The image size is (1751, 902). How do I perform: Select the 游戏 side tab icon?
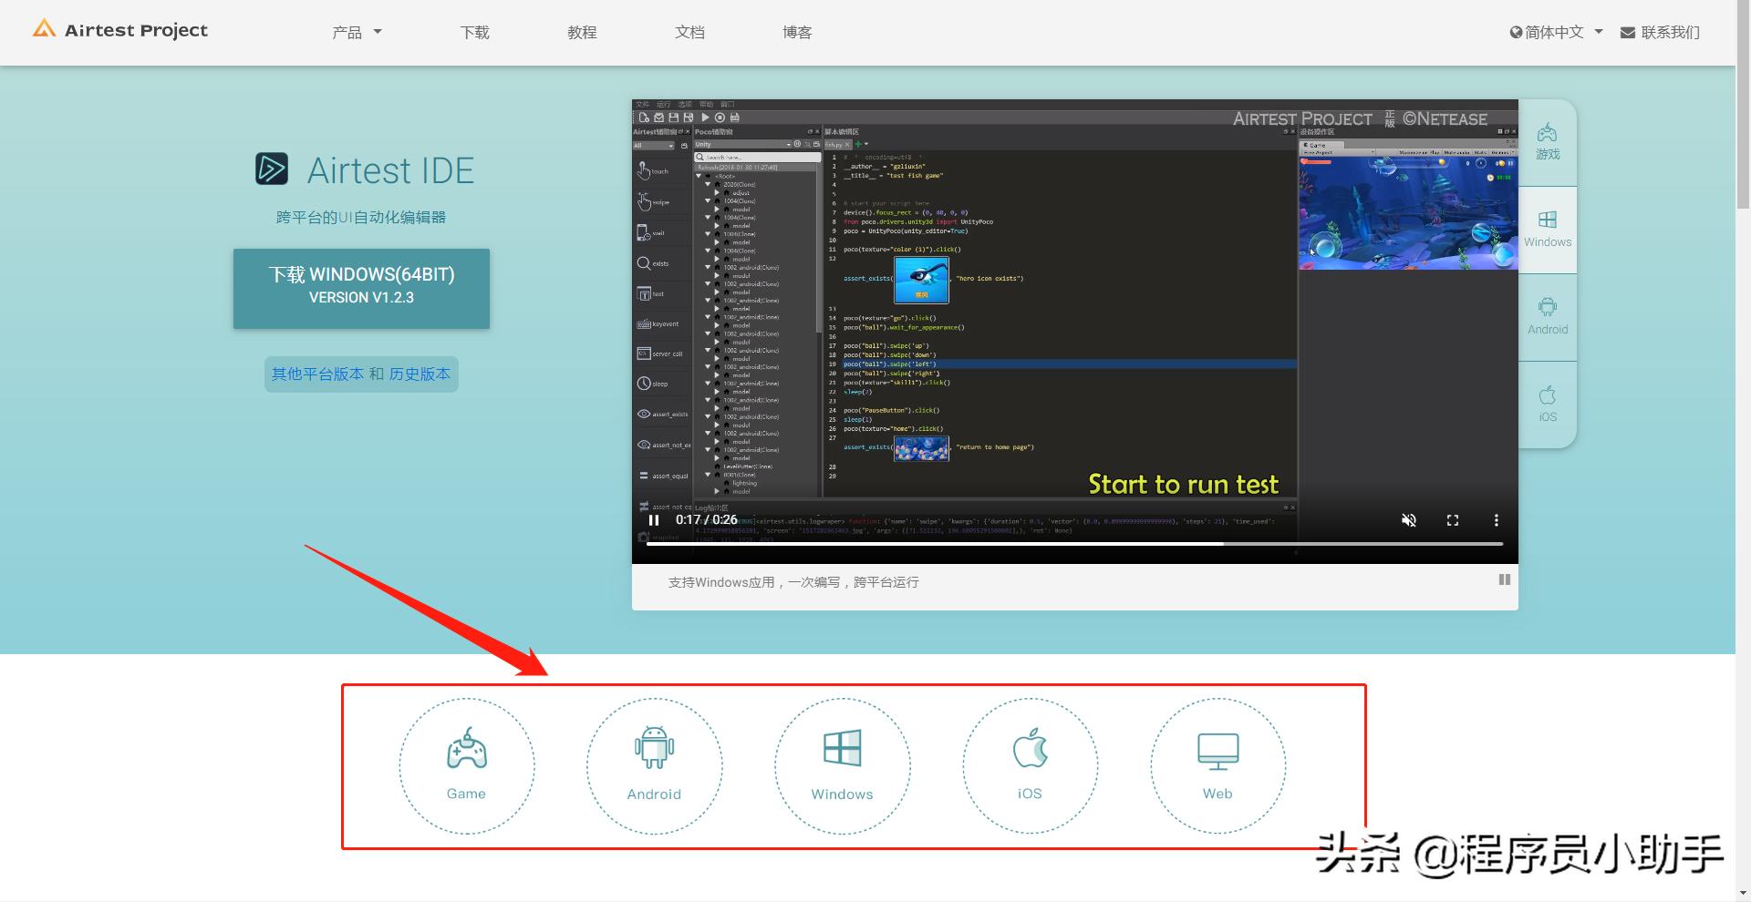(x=1548, y=142)
